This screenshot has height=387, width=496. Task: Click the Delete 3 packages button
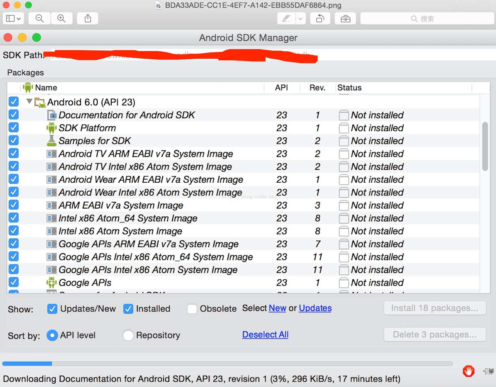(x=435, y=335)
